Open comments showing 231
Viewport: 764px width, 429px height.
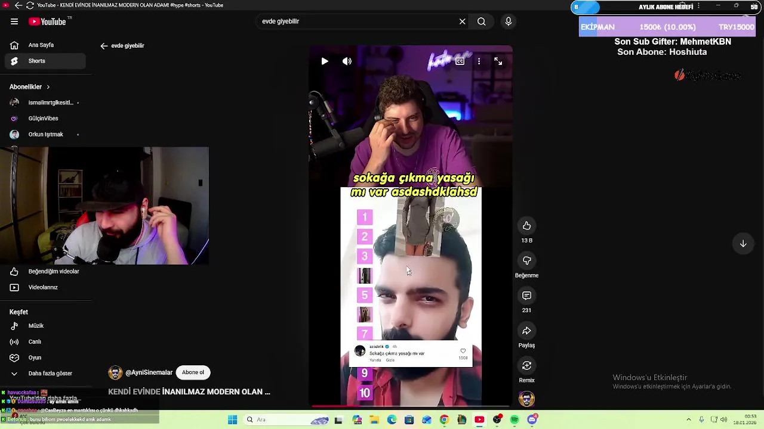(526, 296)
